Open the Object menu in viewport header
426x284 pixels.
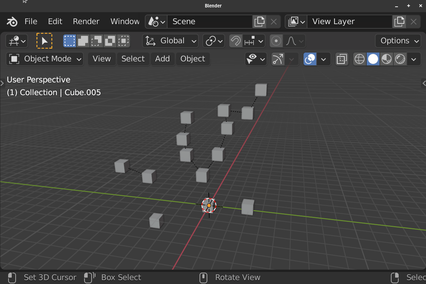(193, 59)
